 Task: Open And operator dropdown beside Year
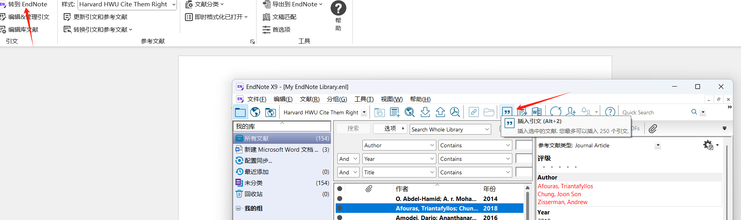348,159
